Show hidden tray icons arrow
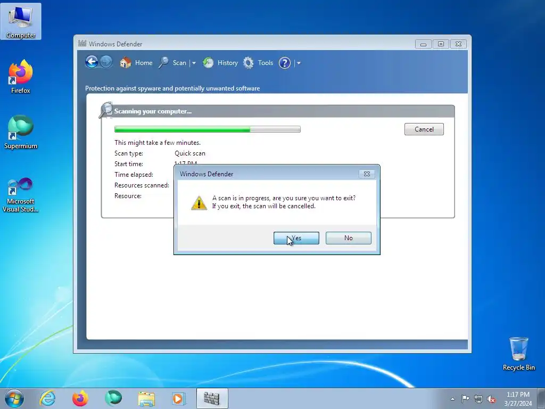Image resolution: width=545 pixels, height=409 pixels. pyautogui.click(x=452, y=399)
